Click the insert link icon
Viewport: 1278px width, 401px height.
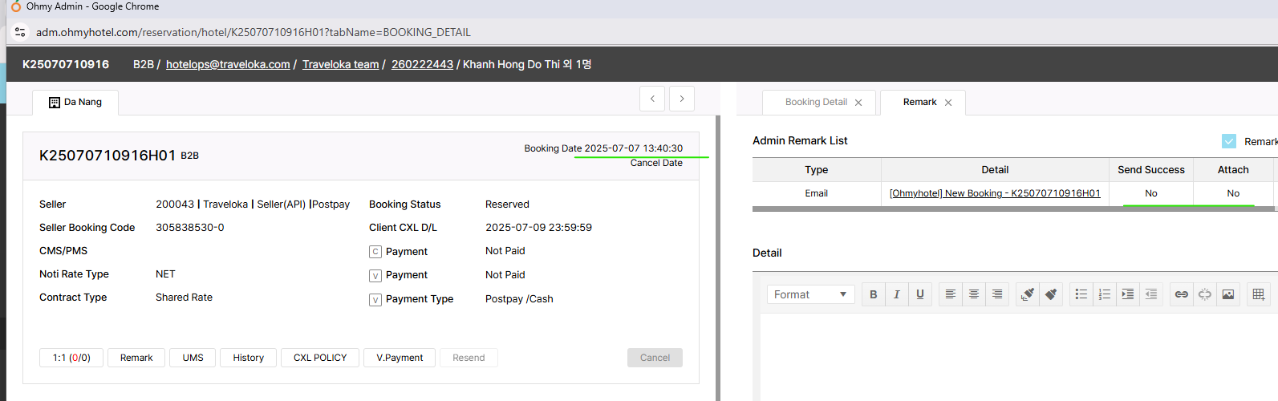pos(1182,294)
